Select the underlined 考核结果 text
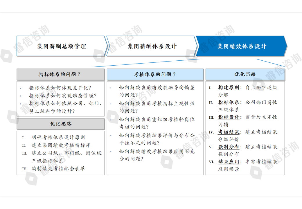Image resolution: width=302 pixels, height=209 pixels. coord(229,132)
